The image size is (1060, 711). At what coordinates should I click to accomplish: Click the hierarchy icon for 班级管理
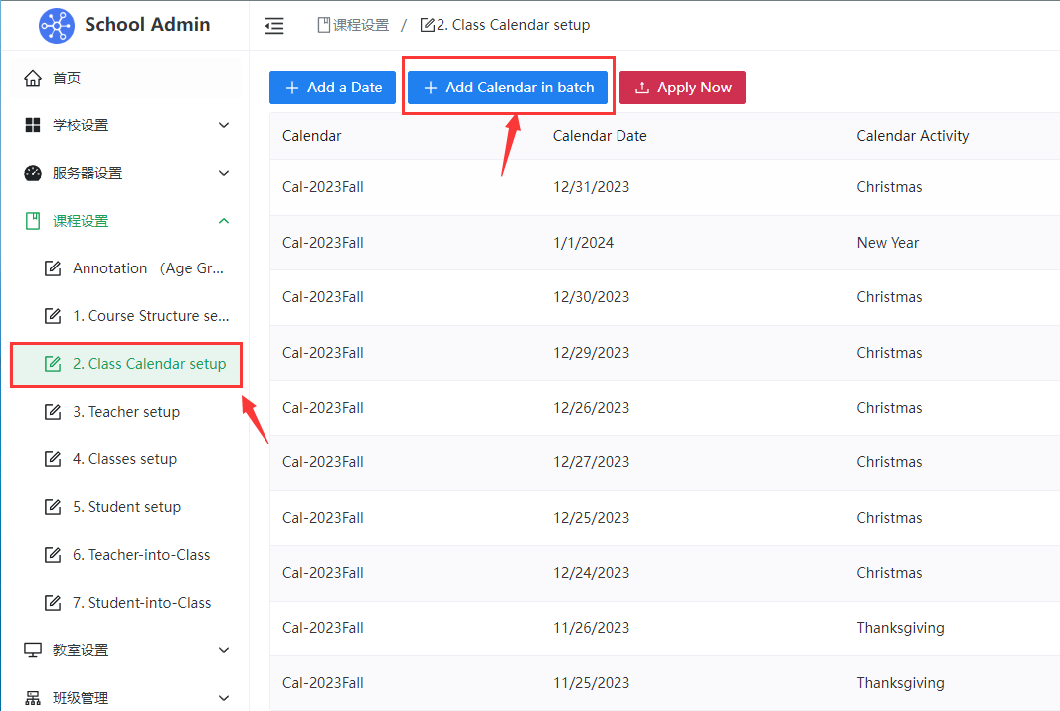click(x=33, y=698)
